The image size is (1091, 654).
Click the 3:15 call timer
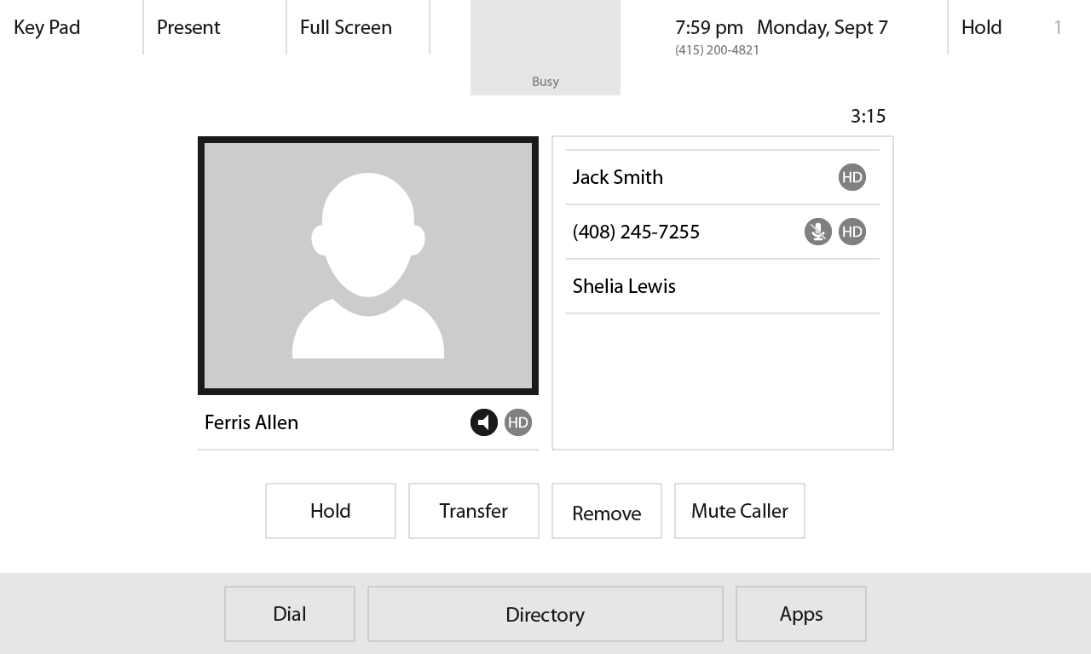[869, 116]
